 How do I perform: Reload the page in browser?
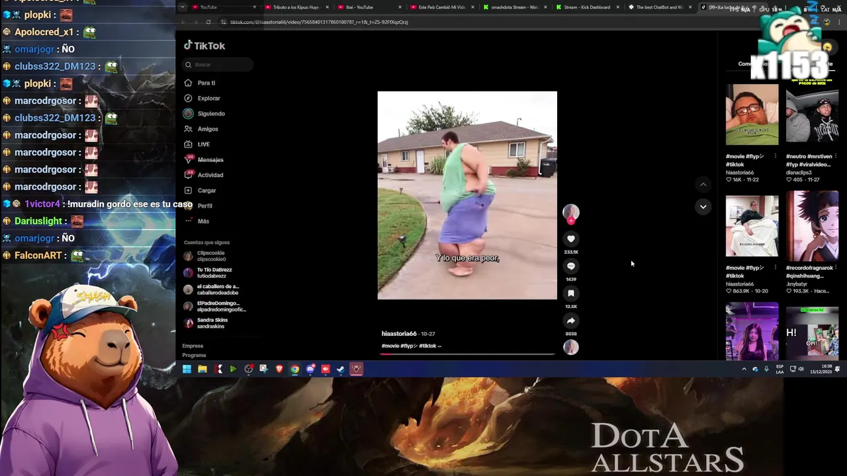208,22
